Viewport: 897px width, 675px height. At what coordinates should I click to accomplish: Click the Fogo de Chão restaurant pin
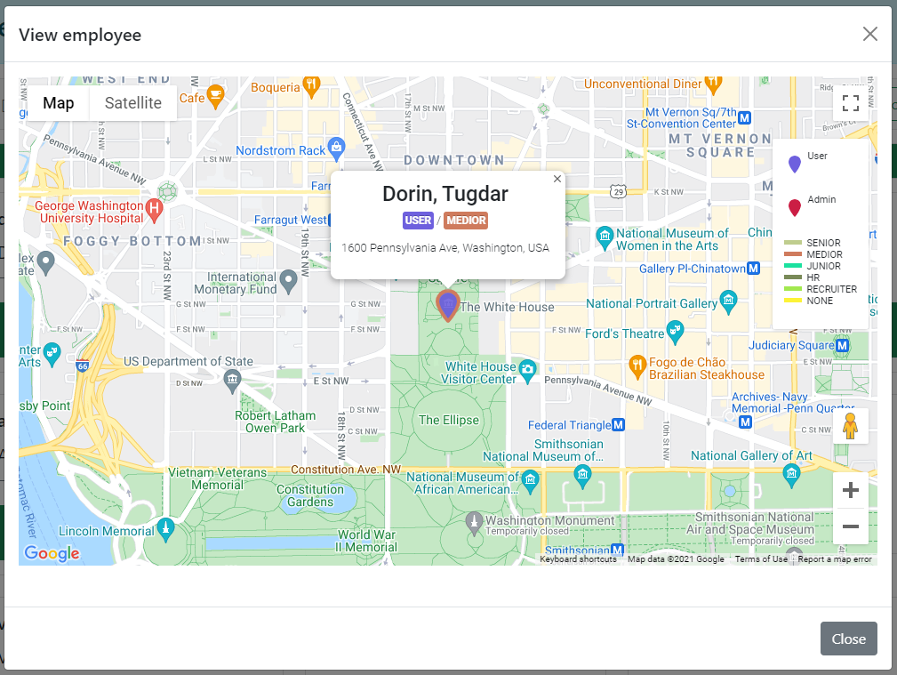pos(637,367)
